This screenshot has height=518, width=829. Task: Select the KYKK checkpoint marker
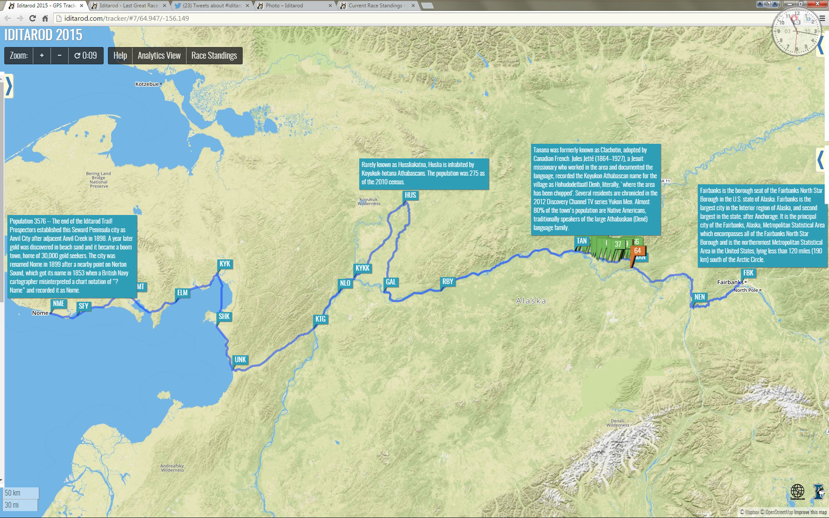click(362, 268)
